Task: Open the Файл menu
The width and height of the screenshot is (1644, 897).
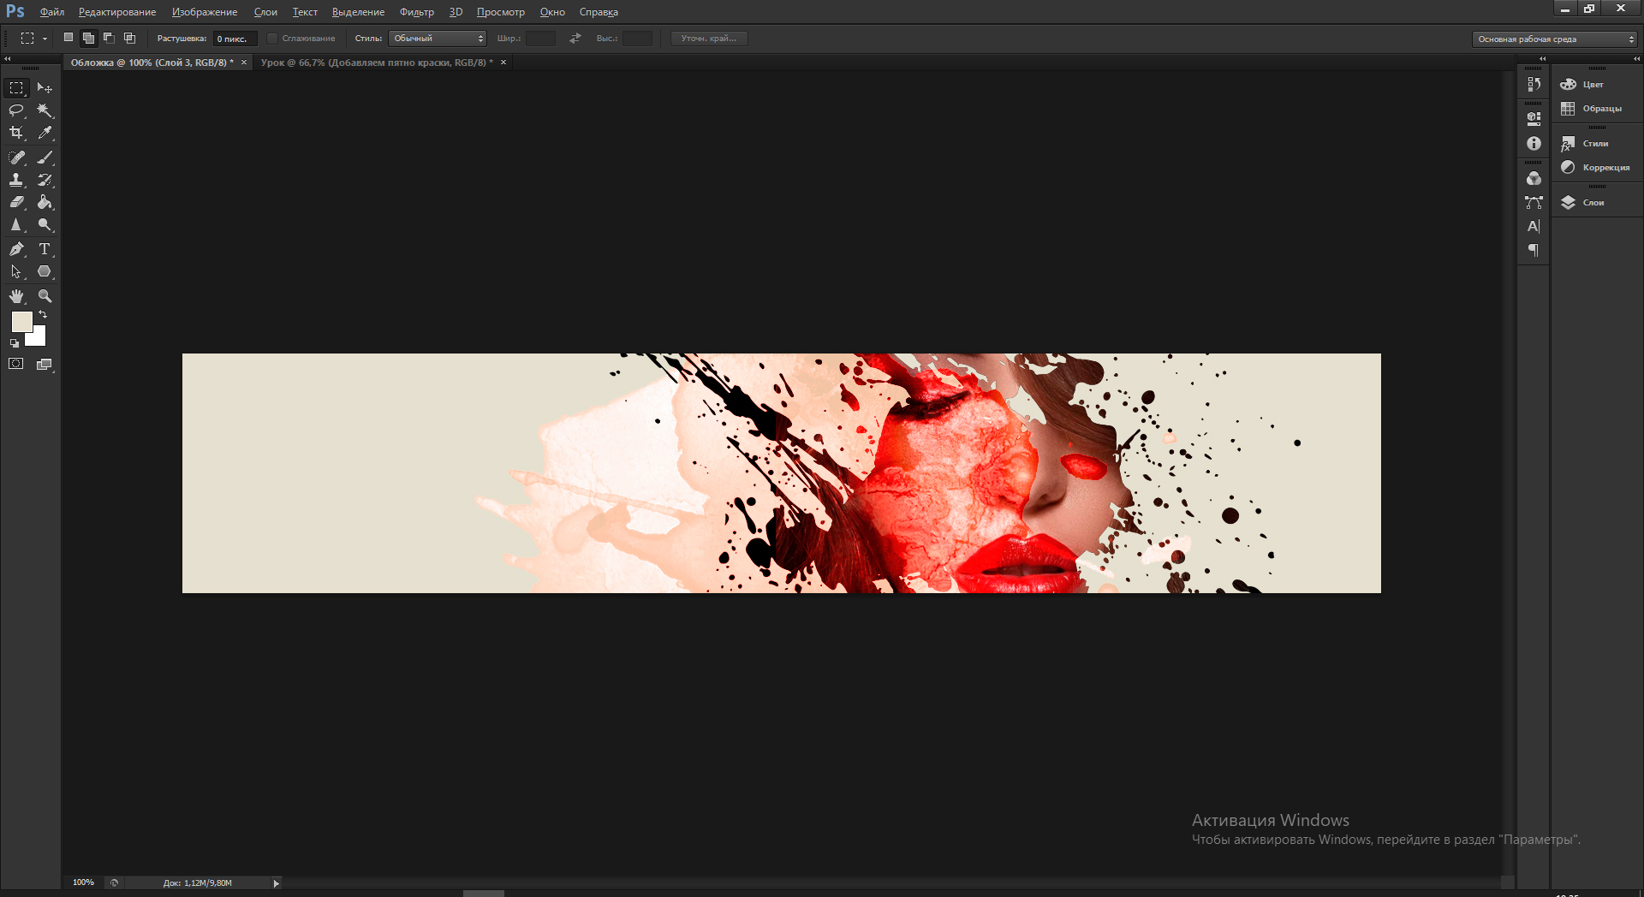Action: (x=52, y=12)
